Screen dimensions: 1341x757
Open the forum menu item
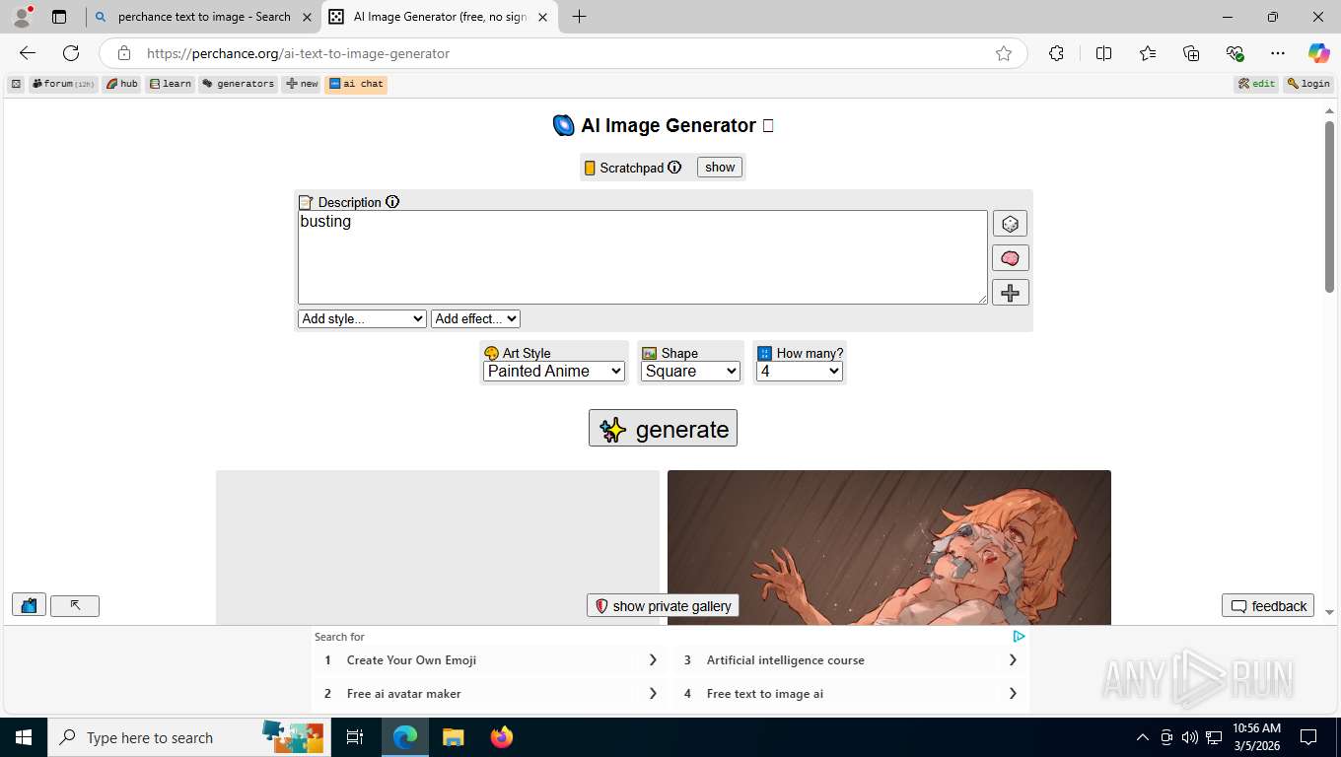pyautogui.click(x=63, y=84)
